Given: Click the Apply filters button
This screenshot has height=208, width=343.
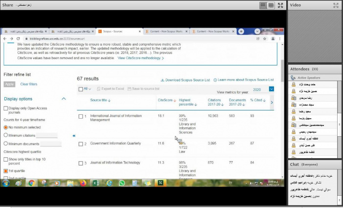Looking at the screenshot, I should (9, 84).
